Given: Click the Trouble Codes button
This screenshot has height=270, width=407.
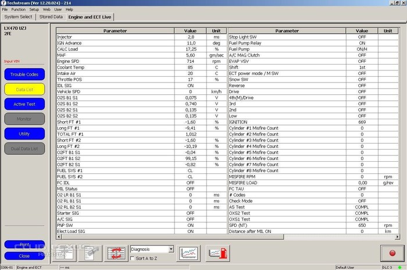Looking at the screenshot, I should coord(24,74).
